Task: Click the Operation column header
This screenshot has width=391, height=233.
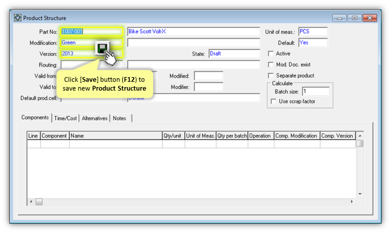Action: 261,136
